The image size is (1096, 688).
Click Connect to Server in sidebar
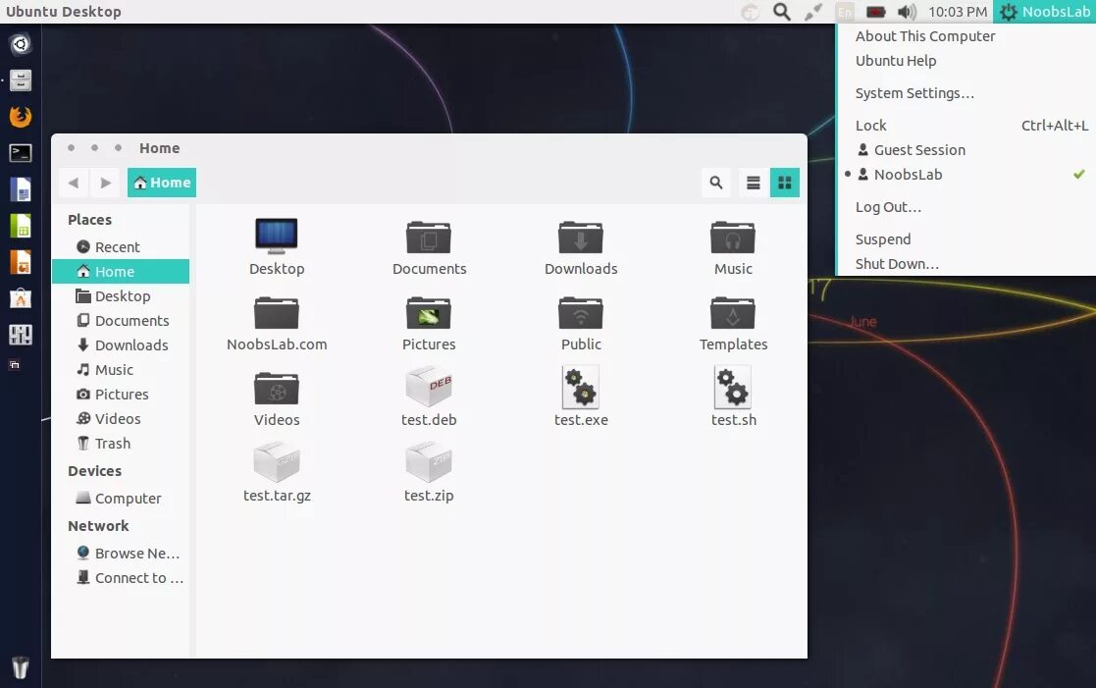(x=121, y=577)
